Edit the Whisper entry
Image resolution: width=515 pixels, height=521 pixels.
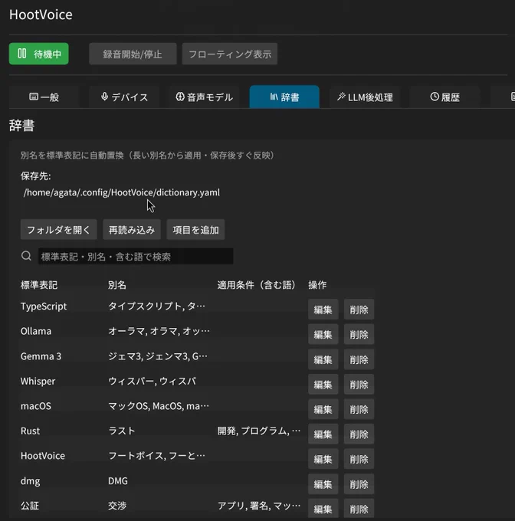click(x=323, y=384)
